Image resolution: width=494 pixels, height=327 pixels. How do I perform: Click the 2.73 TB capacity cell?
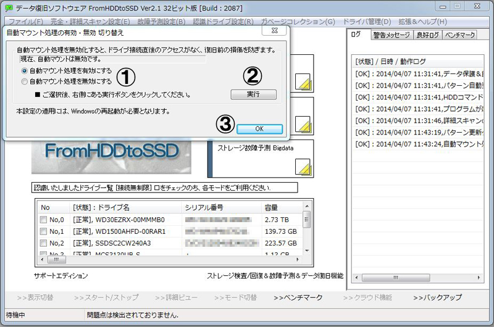[x=277, y=220]
